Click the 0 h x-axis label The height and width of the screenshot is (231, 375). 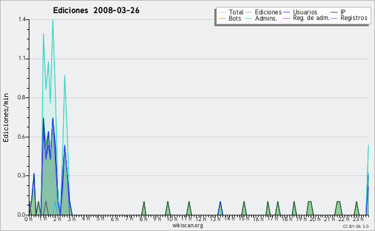(29, 219)
